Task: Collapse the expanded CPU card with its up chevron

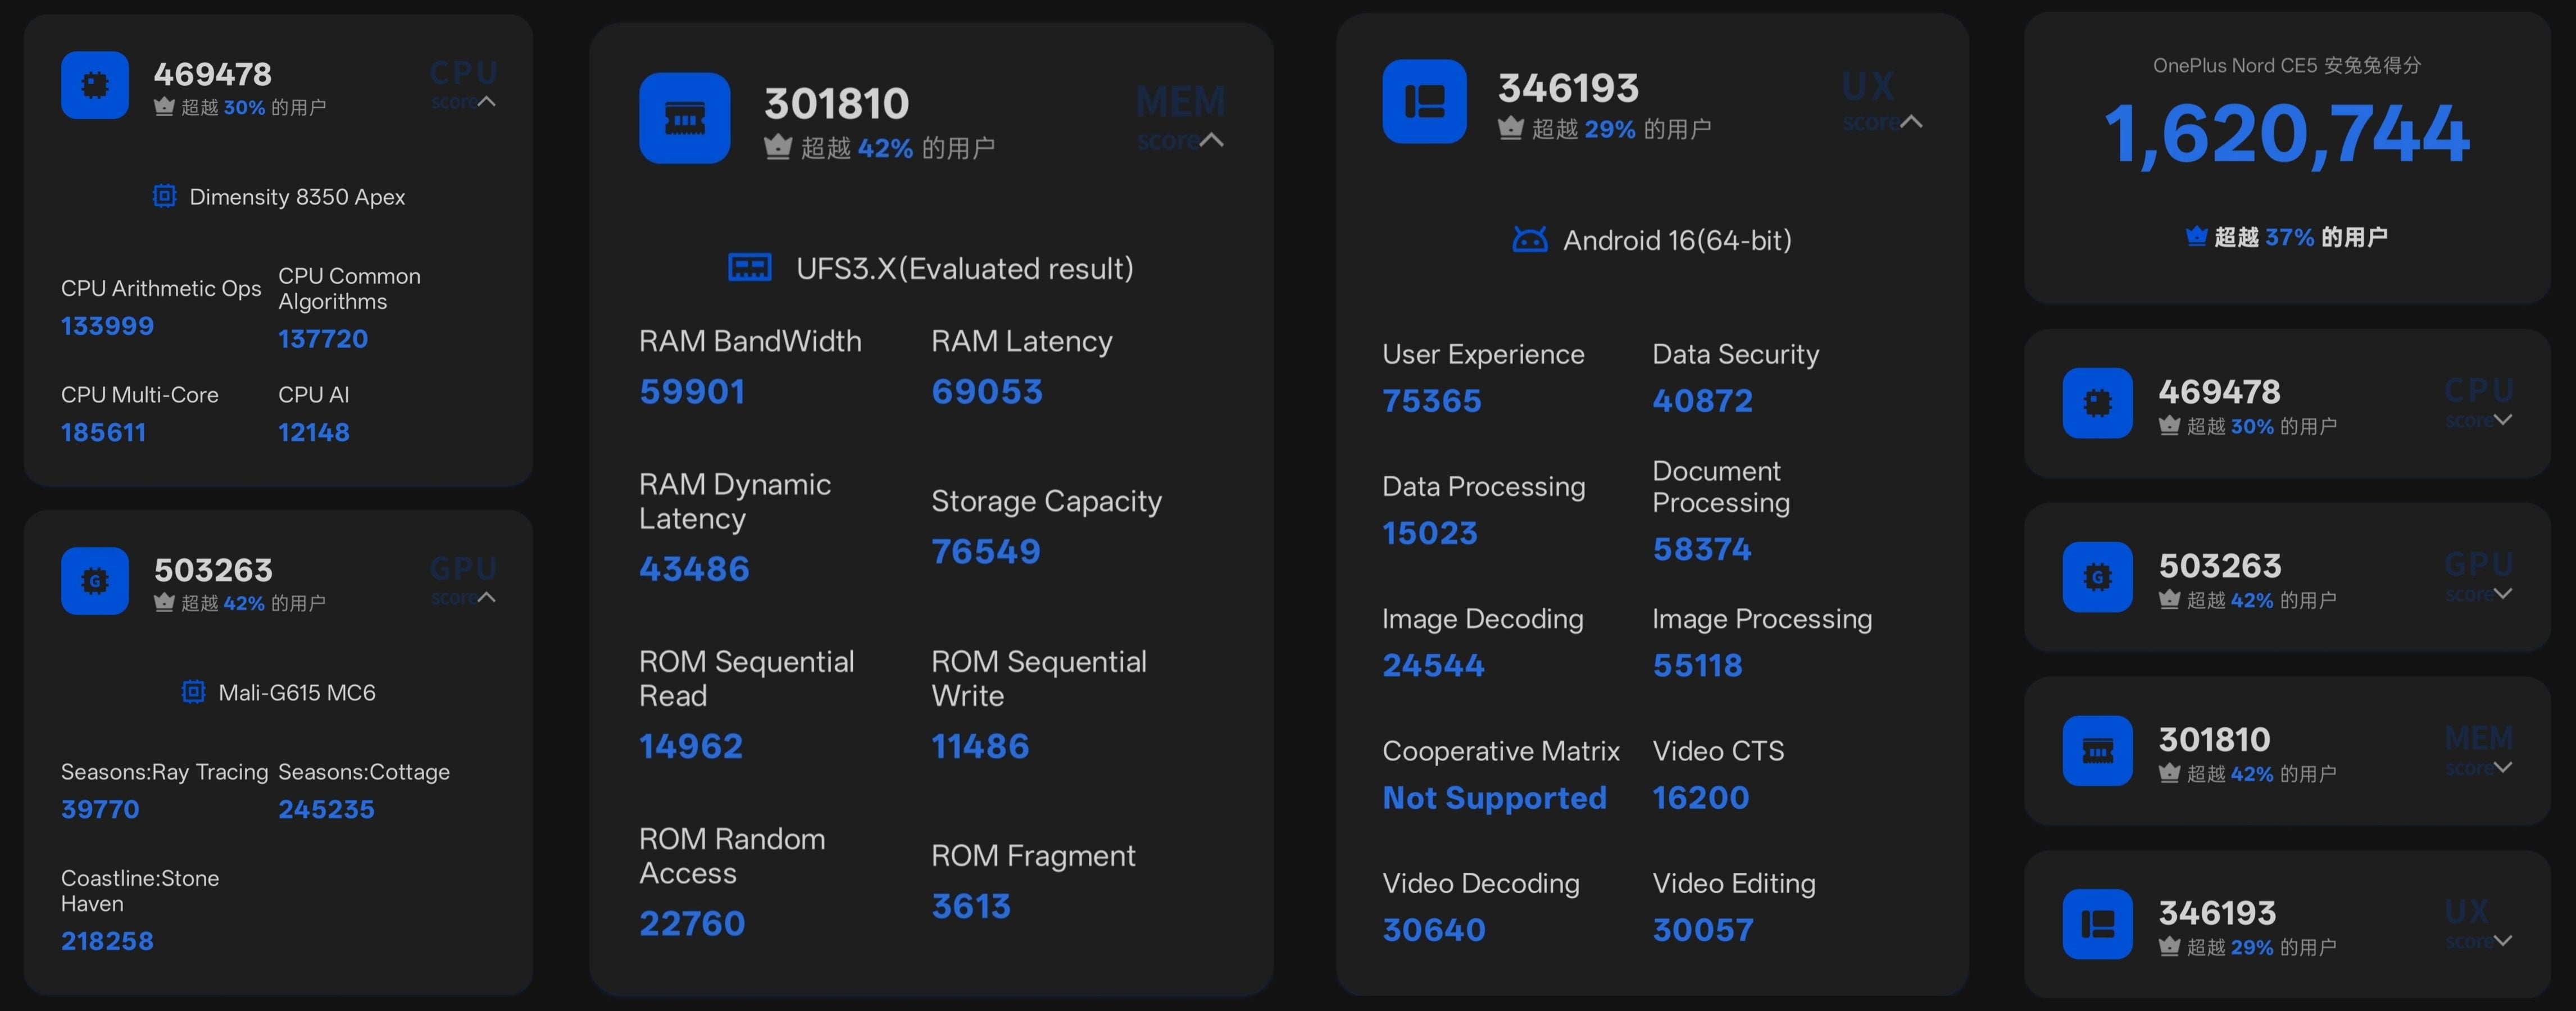Action: click(487, 101)
